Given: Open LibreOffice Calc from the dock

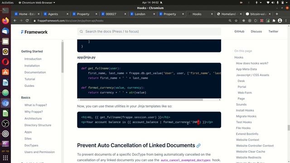Looking at the screenshot, I should (x=5, y=113).
